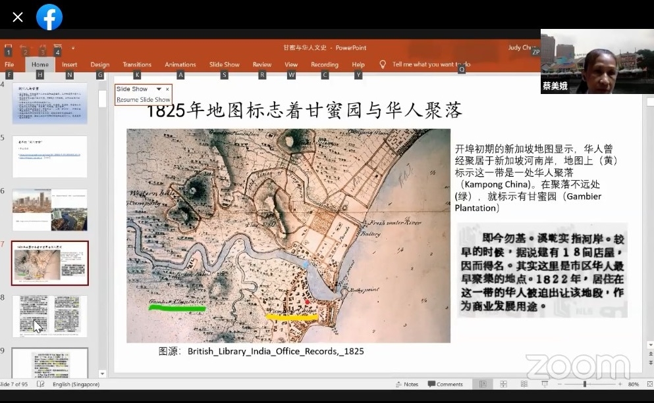Image resolution: width=654 pixels, height=403 pixels.
Task: Switch to Normal view icon
Action: coord(483,384)
